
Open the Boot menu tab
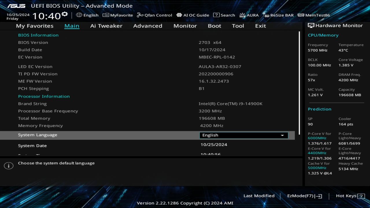click(214, 26)
